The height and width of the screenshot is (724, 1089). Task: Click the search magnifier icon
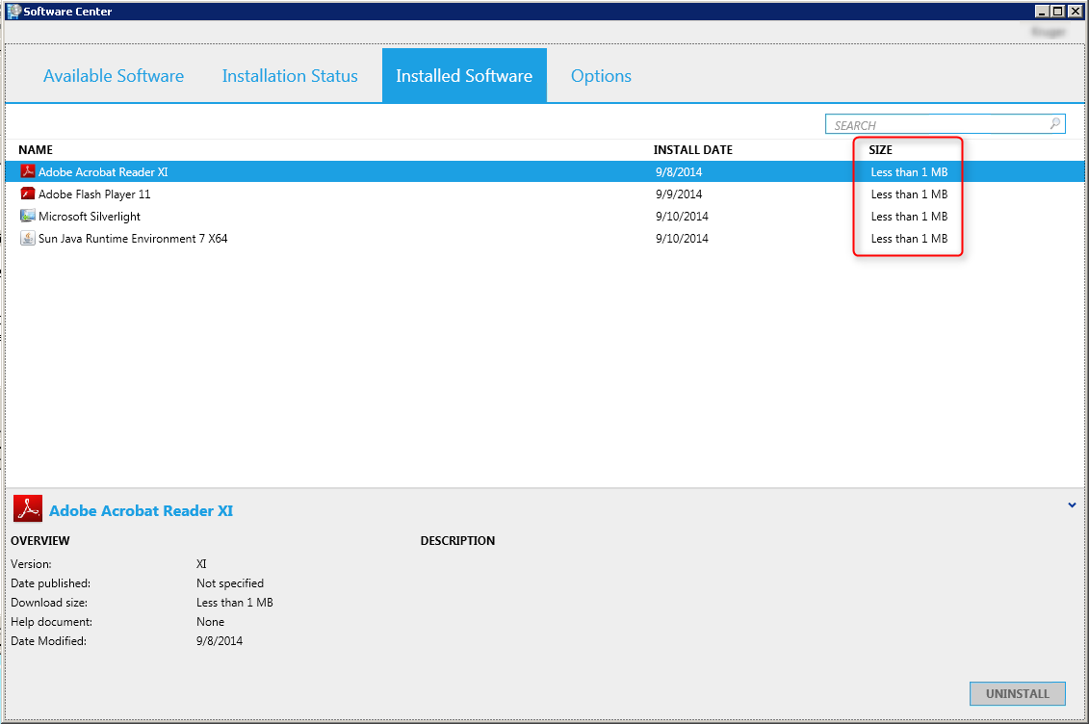pyautogui.click(x=1055, y=123)
